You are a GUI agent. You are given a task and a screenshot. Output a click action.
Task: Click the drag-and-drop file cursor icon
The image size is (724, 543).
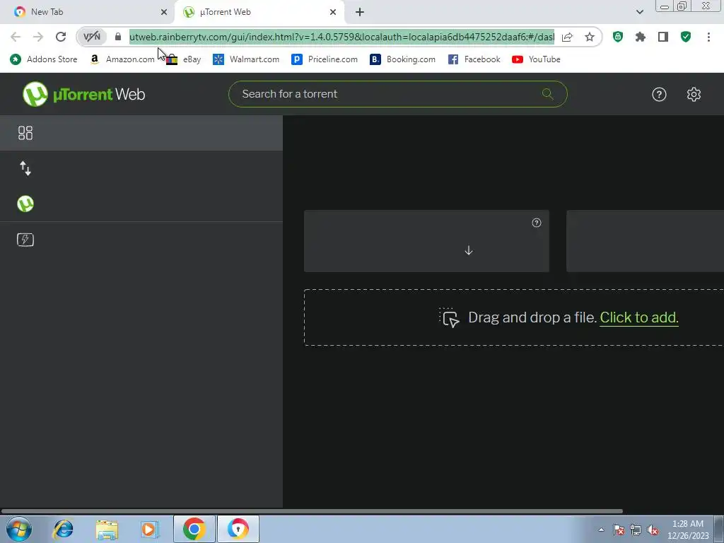pos(449,317)
